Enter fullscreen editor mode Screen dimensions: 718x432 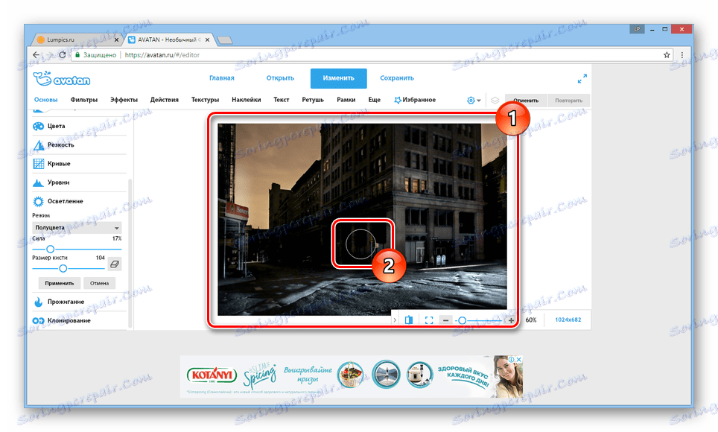582,79
